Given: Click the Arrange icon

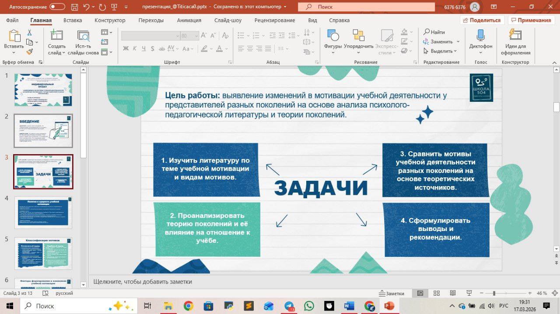Looking at the screenshot, I should tap(359, 36).
